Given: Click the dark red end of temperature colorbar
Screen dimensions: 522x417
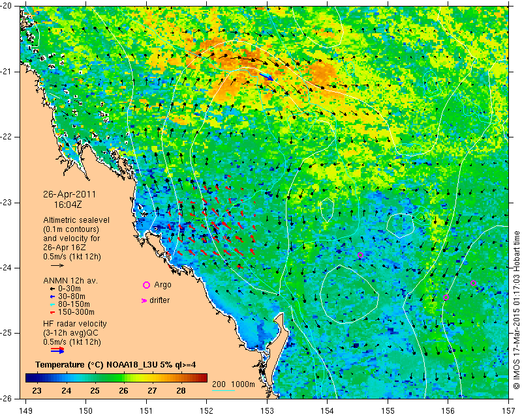Looking at the screenshot, I should 204,378.
